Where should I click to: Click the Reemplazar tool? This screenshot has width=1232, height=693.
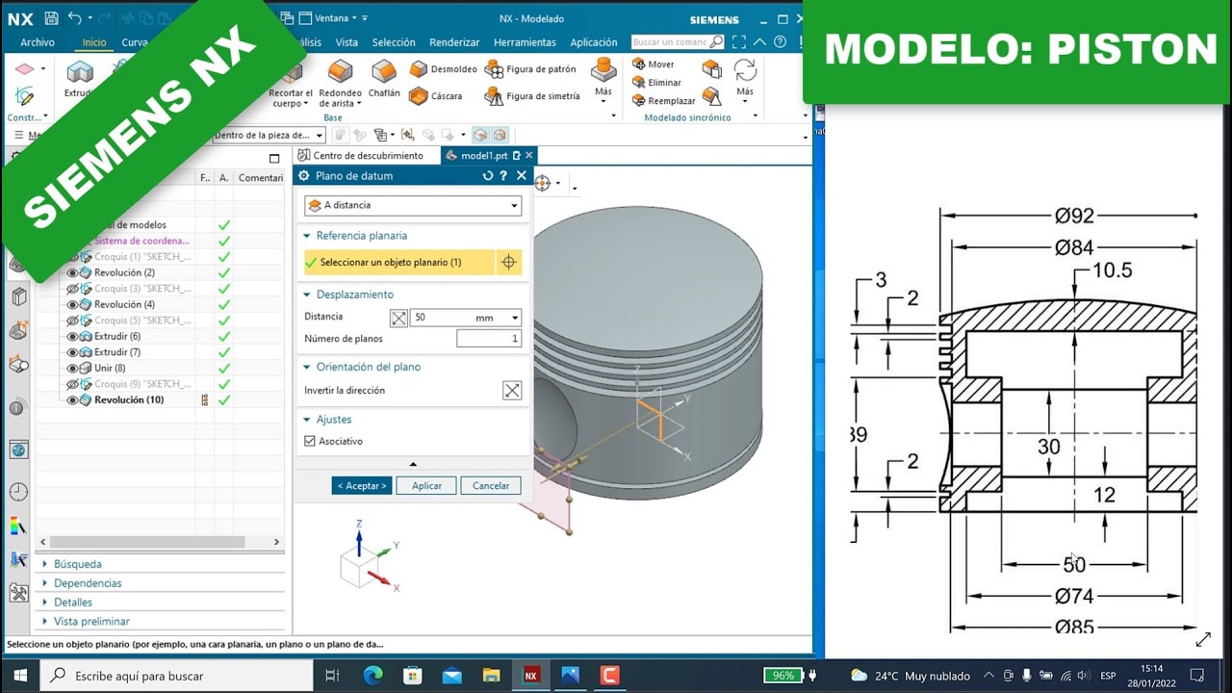[x=663, y=101]
